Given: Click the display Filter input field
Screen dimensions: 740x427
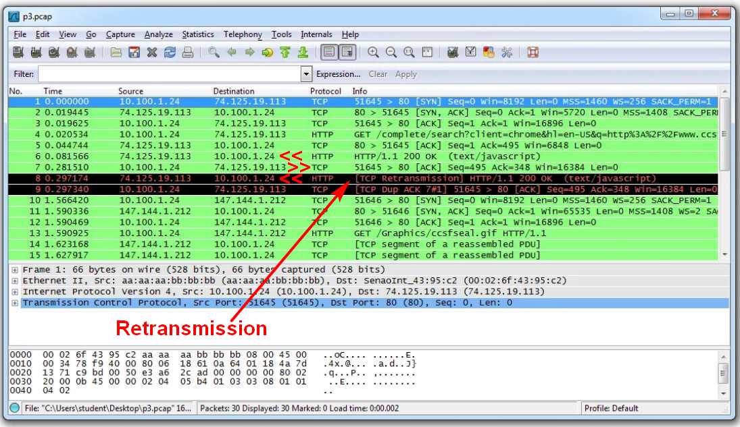Looking at the screenshot, I should click(168, 74).
